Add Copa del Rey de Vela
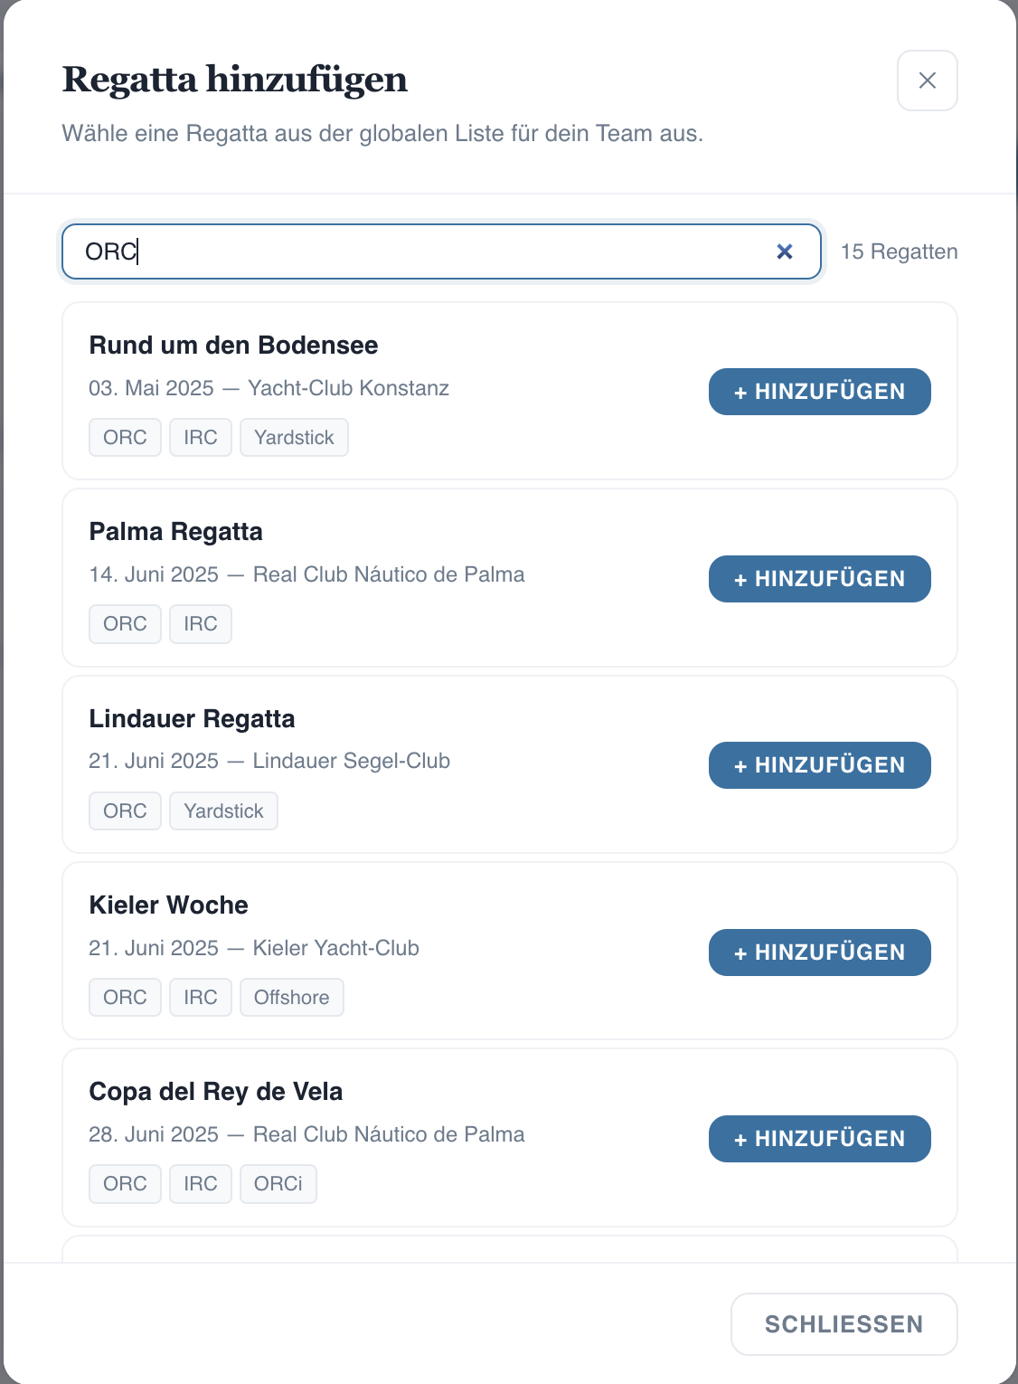 click(819, 1139)
